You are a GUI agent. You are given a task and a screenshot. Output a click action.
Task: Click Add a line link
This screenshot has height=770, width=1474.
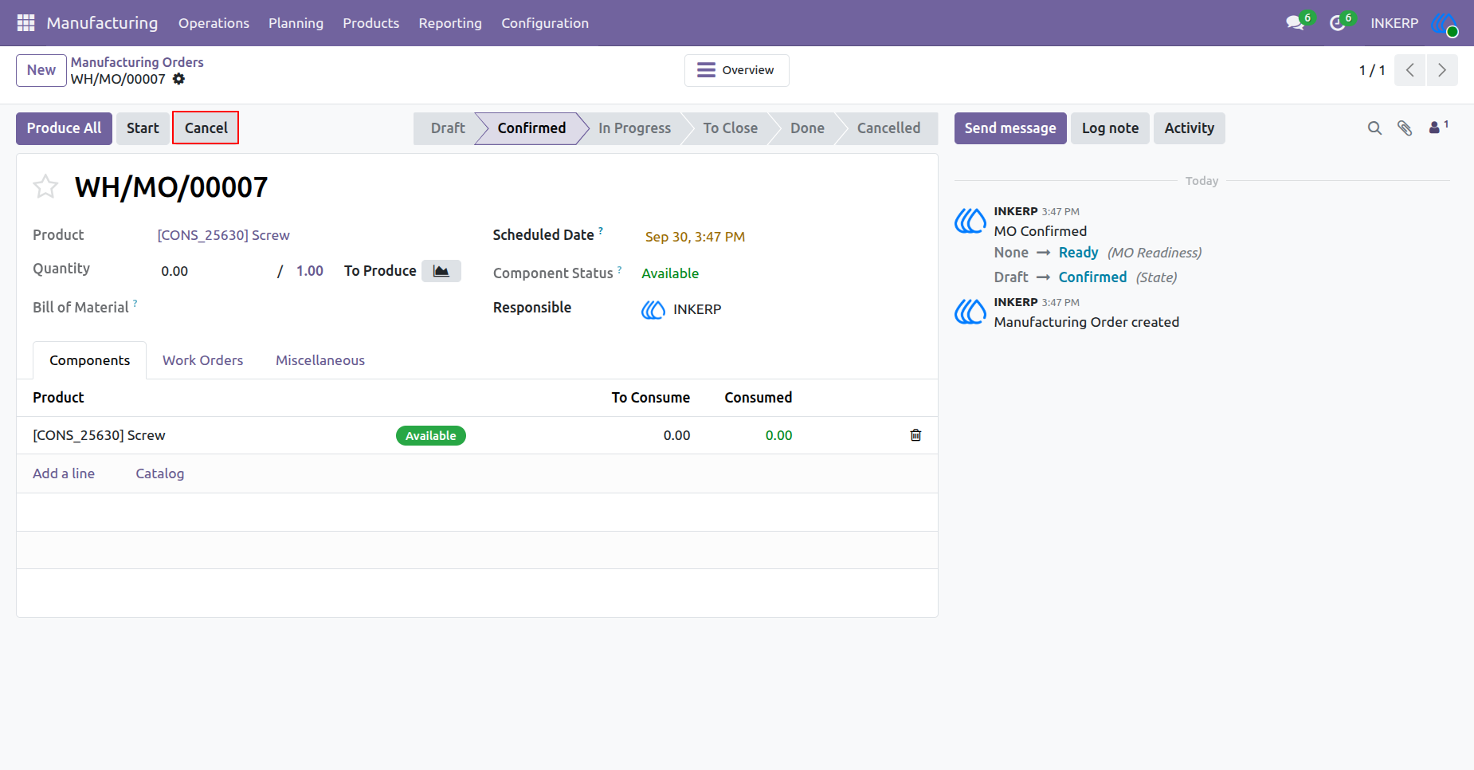[x=64, y=473]
